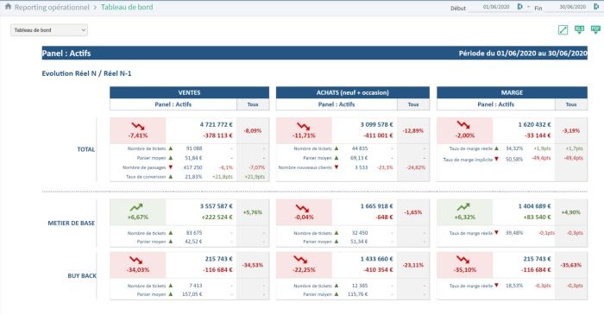Click the green triangle beside Taux de conversion
The width and height of the screenshot is (604, 315).
coord(171,177)
